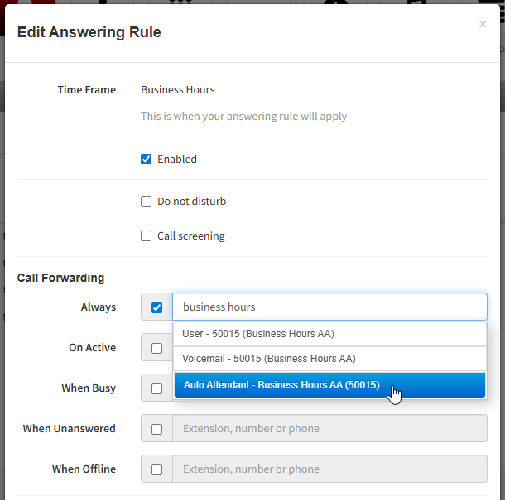Tick the When Unanswered checkbox
Screen dimensions: 505x500
pyautogui.click(x=156, y=429)
